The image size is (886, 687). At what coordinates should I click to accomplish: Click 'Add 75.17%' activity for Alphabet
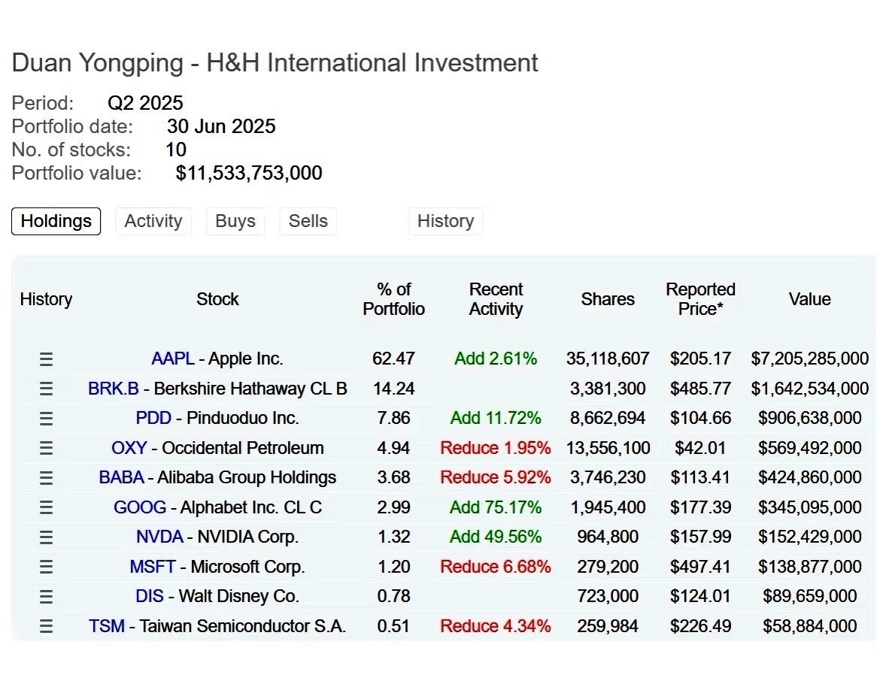(x=496, y=507)
